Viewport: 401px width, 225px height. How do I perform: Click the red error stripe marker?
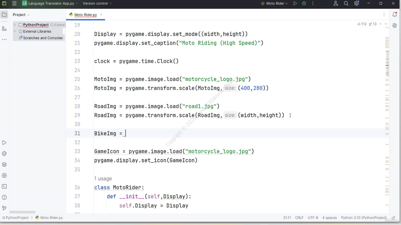(388, 66)
